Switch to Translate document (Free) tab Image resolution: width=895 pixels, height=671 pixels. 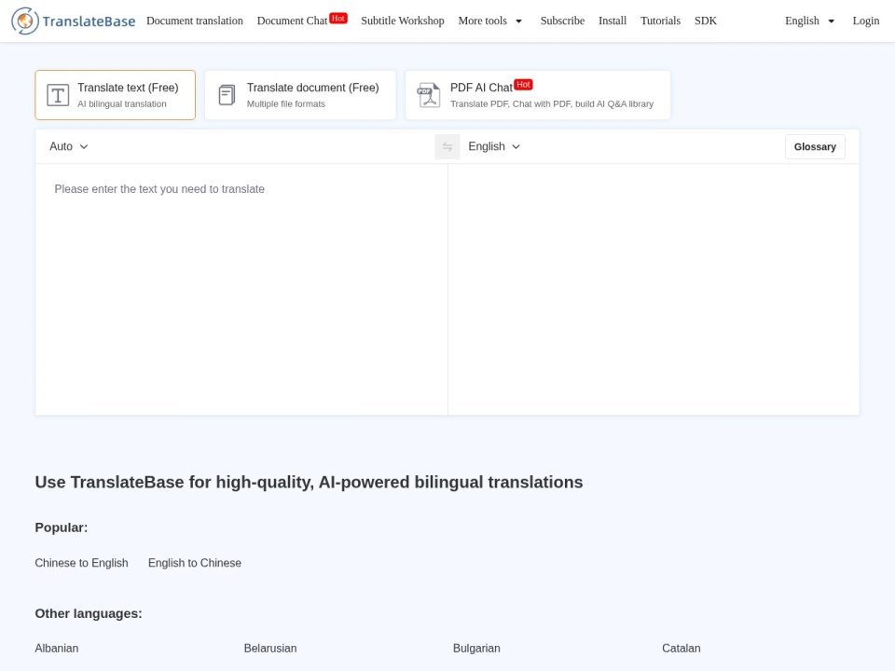tap(300, 95)
